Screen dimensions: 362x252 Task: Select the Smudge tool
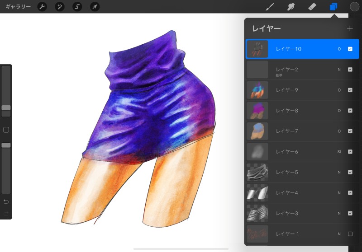291,7
